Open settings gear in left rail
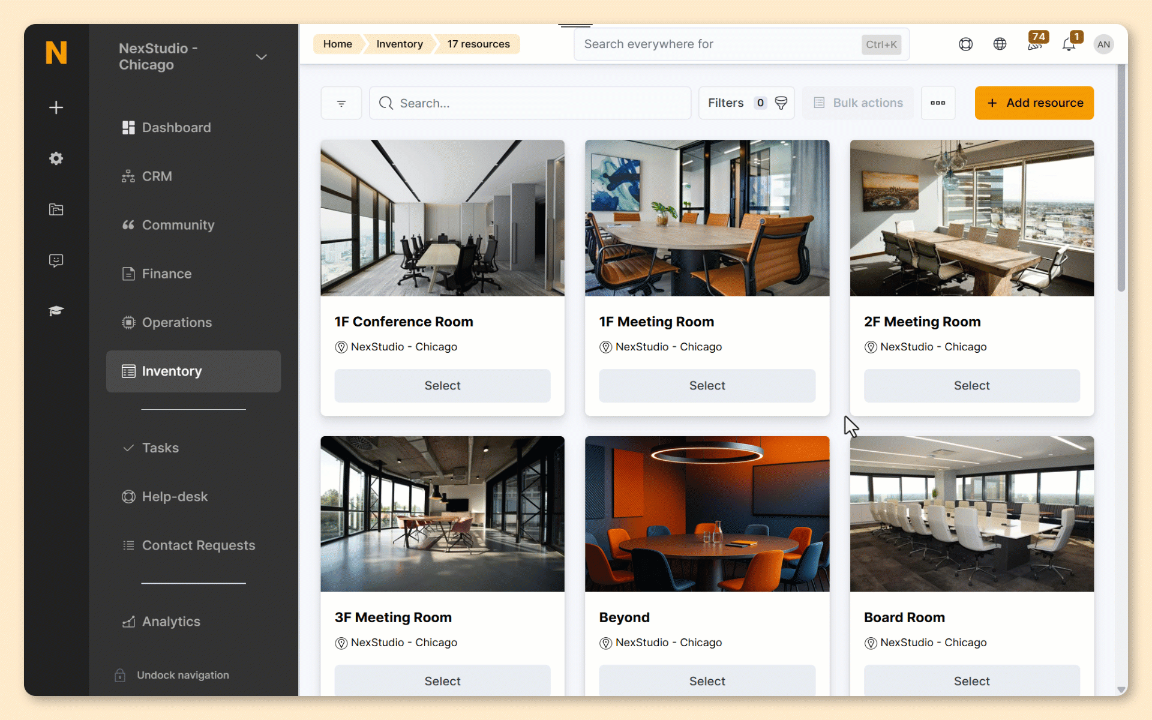Viewport: 1152px width, 720px height. (56, 158)
